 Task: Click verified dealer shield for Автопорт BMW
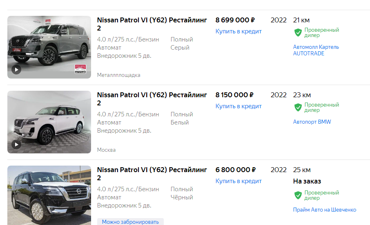coord(298,107)
